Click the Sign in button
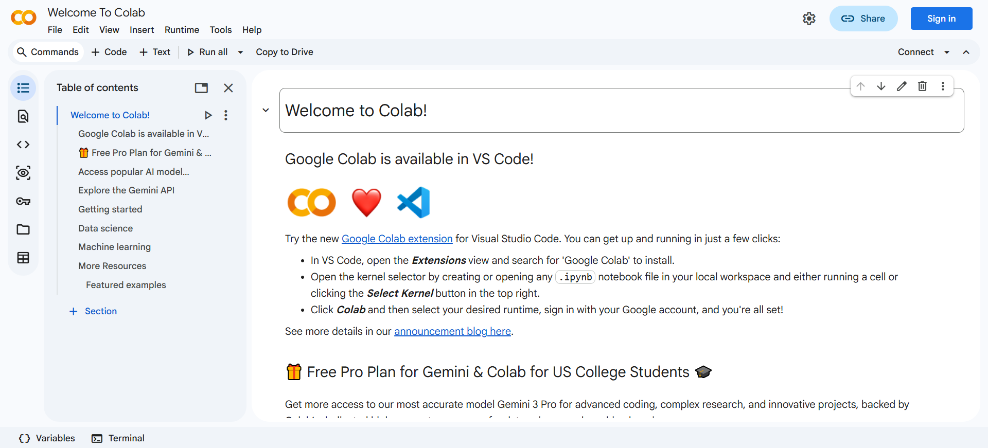 941,19
